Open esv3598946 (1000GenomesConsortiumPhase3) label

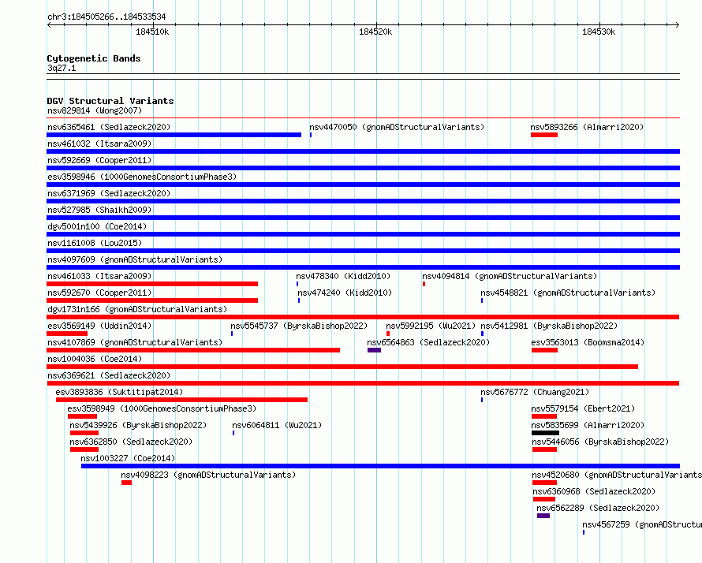coord(142,177)
